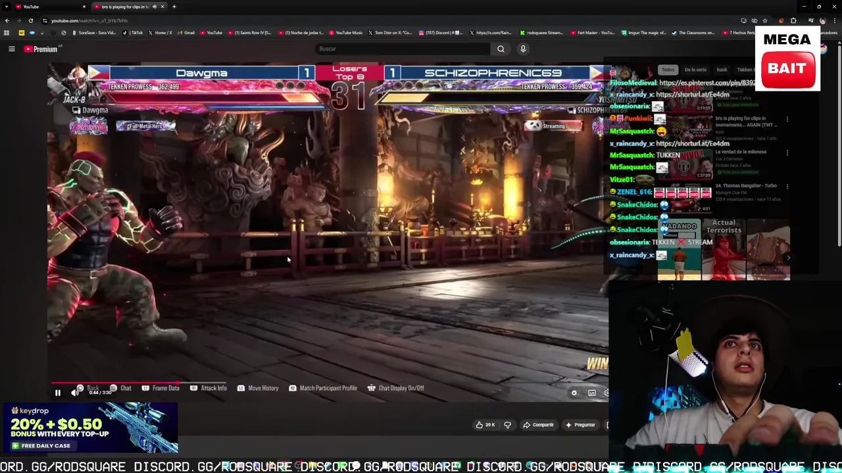842x473 pixels.
Task: Toggle subtitles in the player controls
Action: (x=592, y=393)
